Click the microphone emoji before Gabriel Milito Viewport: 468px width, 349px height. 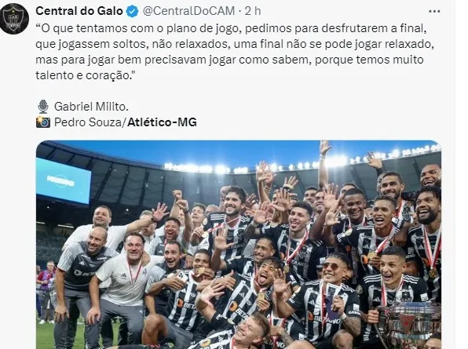coord(43,107)
